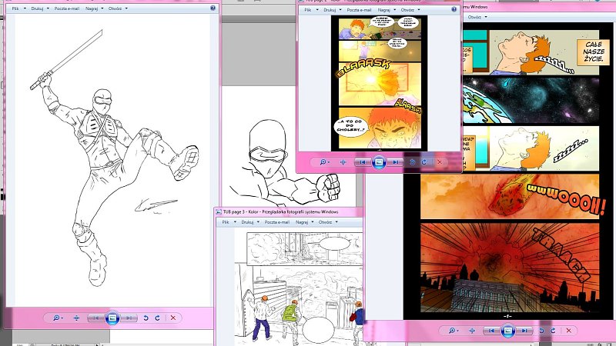Rotate ninja sketch clockwise
This screenshot has height=346, width=616.
158,318
